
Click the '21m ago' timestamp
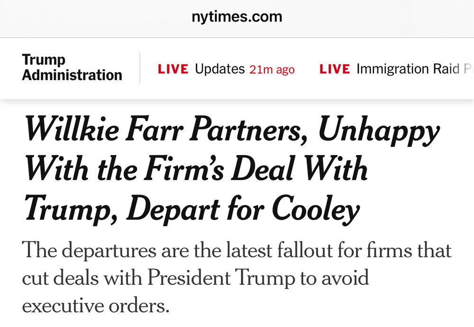[x=272, y=70]
